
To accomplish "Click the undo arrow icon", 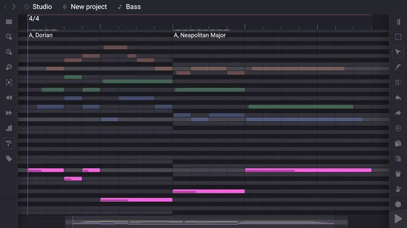I will pyautogui.click(x=398, y=98).
